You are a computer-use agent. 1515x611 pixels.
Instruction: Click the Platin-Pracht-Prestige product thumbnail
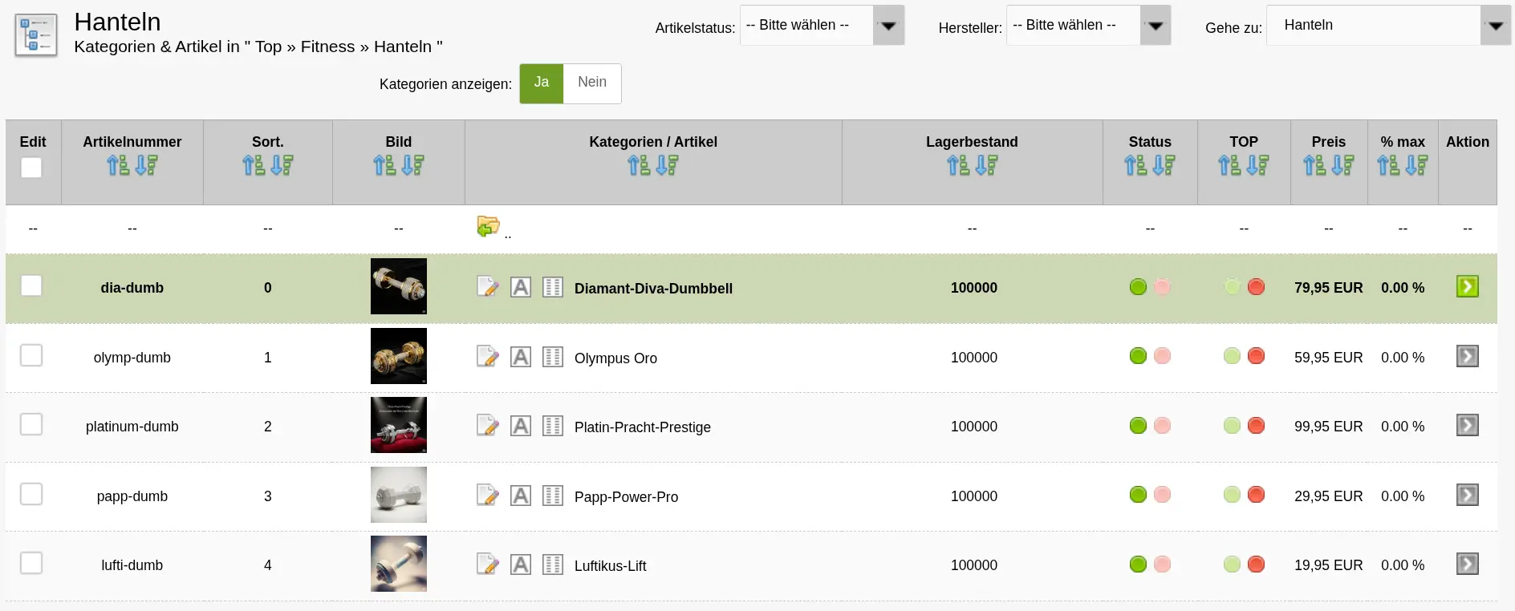pyautogui.click(x=399, y=425)
